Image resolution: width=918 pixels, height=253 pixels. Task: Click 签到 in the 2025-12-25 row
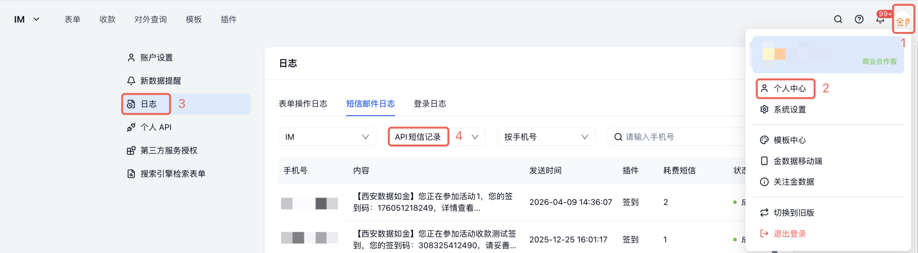pos(630,240)
